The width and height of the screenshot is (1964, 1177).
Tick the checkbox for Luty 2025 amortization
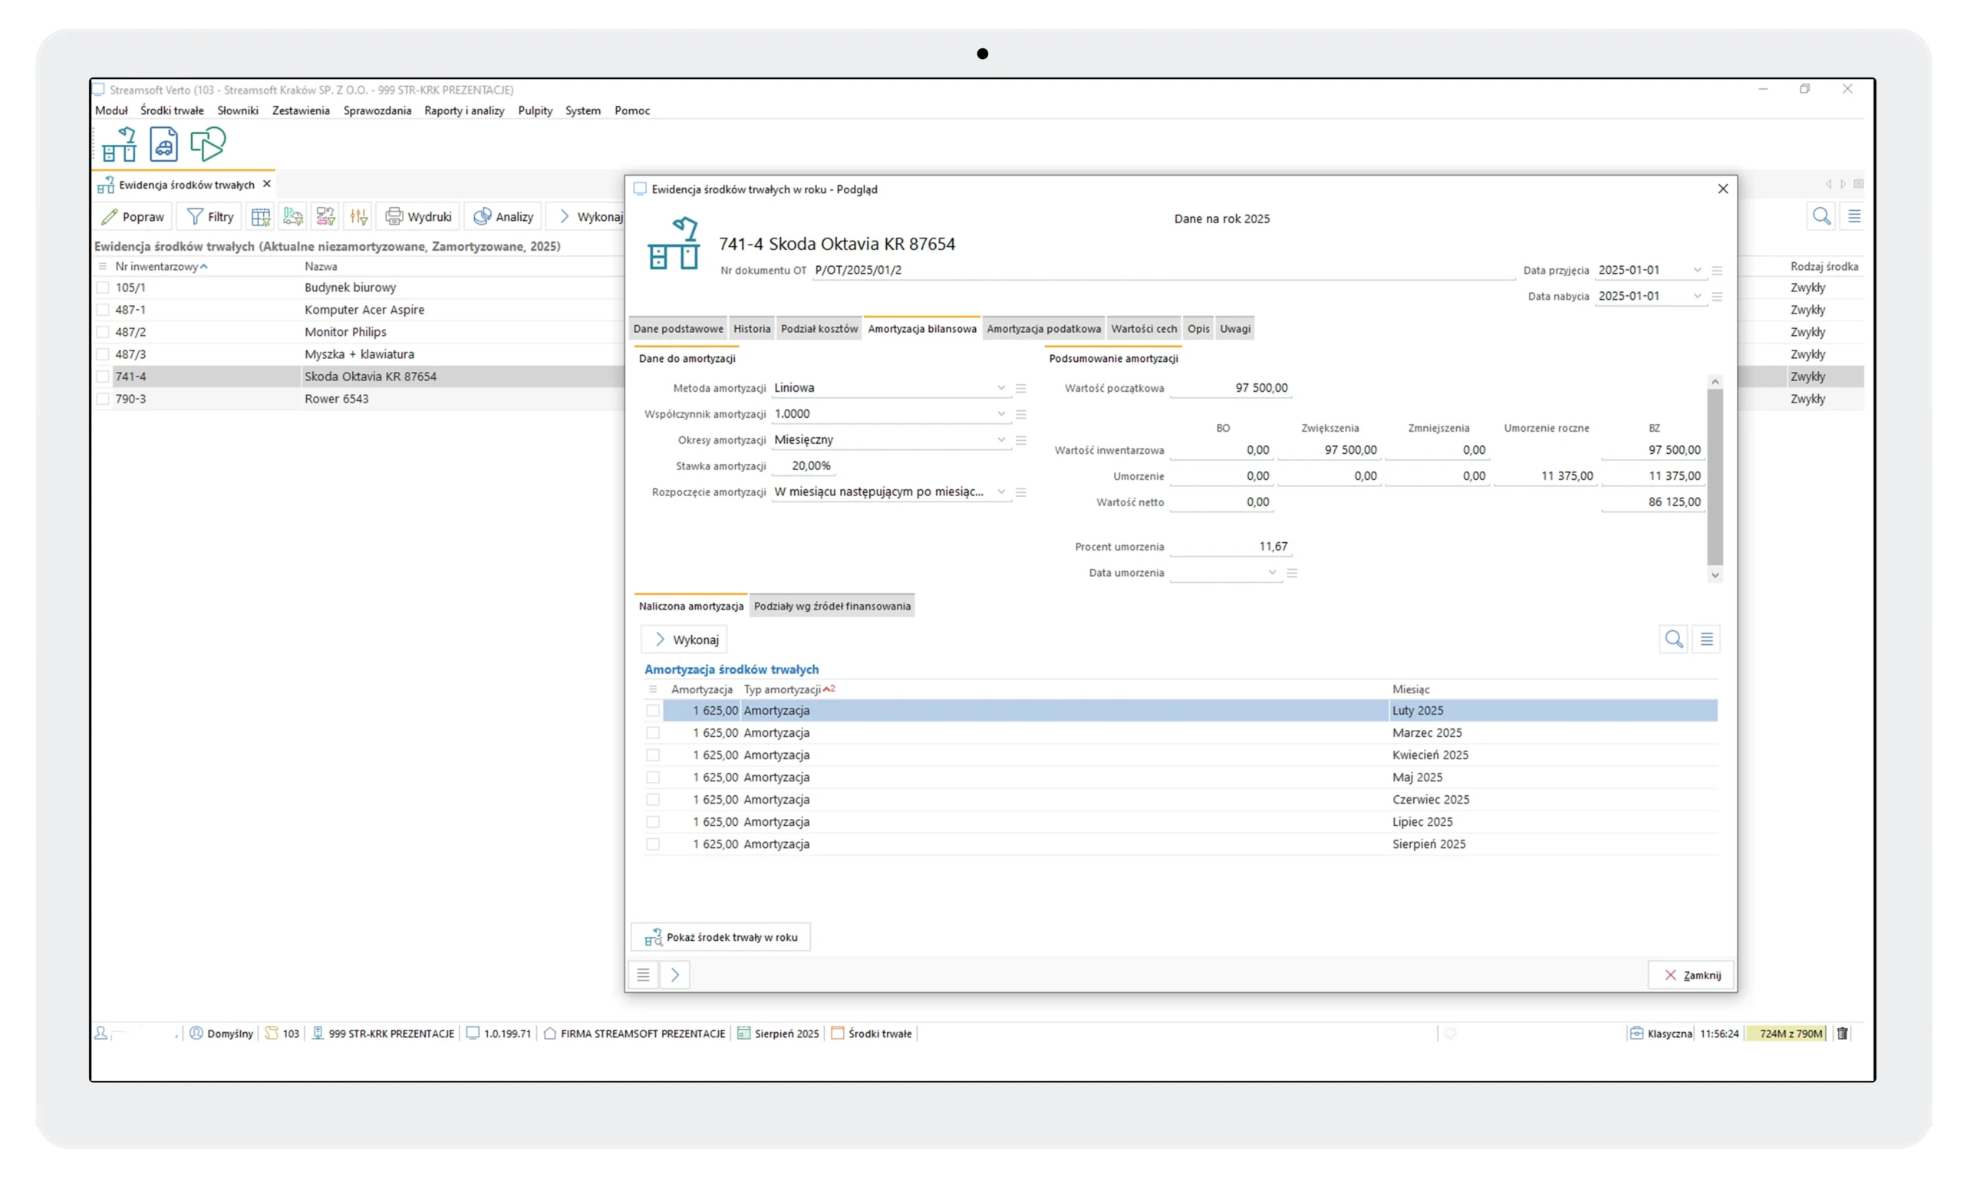coord(652,711)
